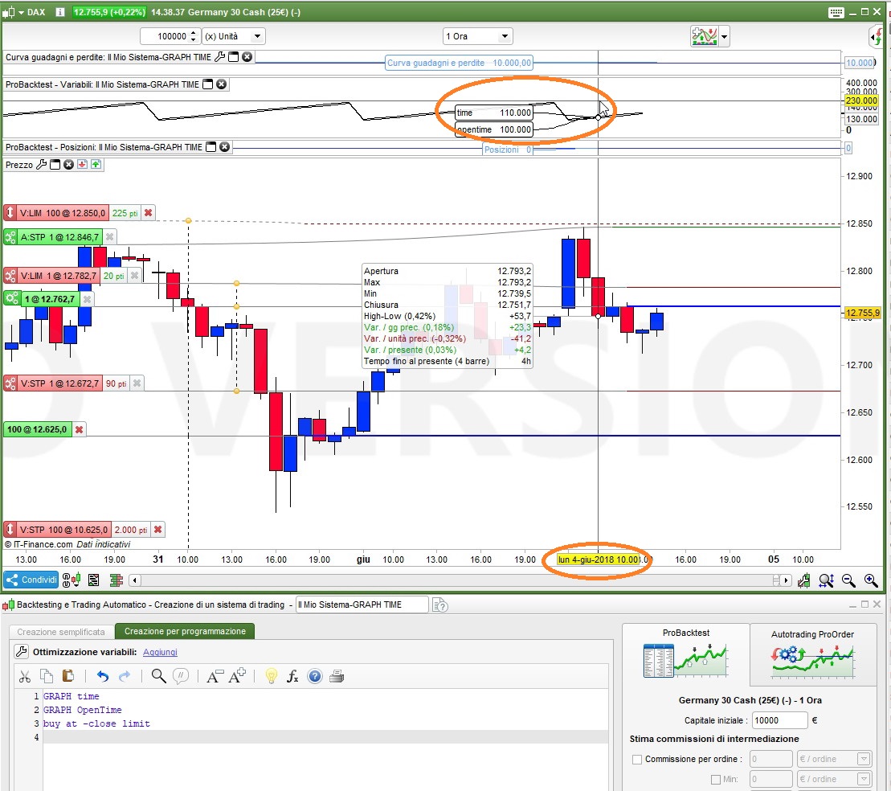This screenshot has width=891, height=791.
Task: Toggle comment on the code line
Action: [x=181, y=676]
